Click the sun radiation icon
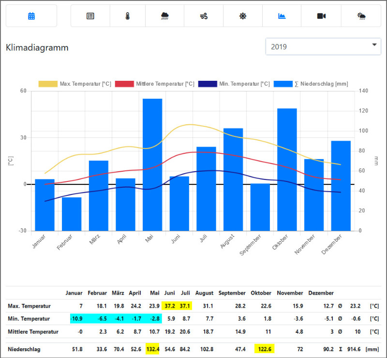The width and height of the screenshot is (387, 358). coord(242,16)
